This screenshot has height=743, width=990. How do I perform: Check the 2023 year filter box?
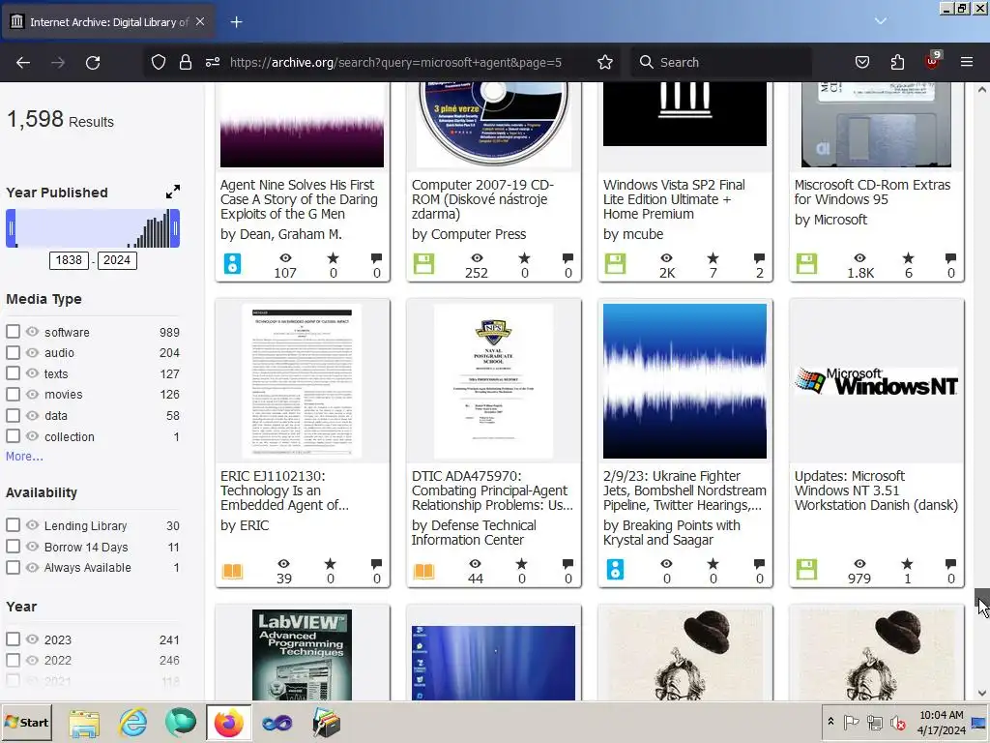pyautogui.click(x=13, y=639)
